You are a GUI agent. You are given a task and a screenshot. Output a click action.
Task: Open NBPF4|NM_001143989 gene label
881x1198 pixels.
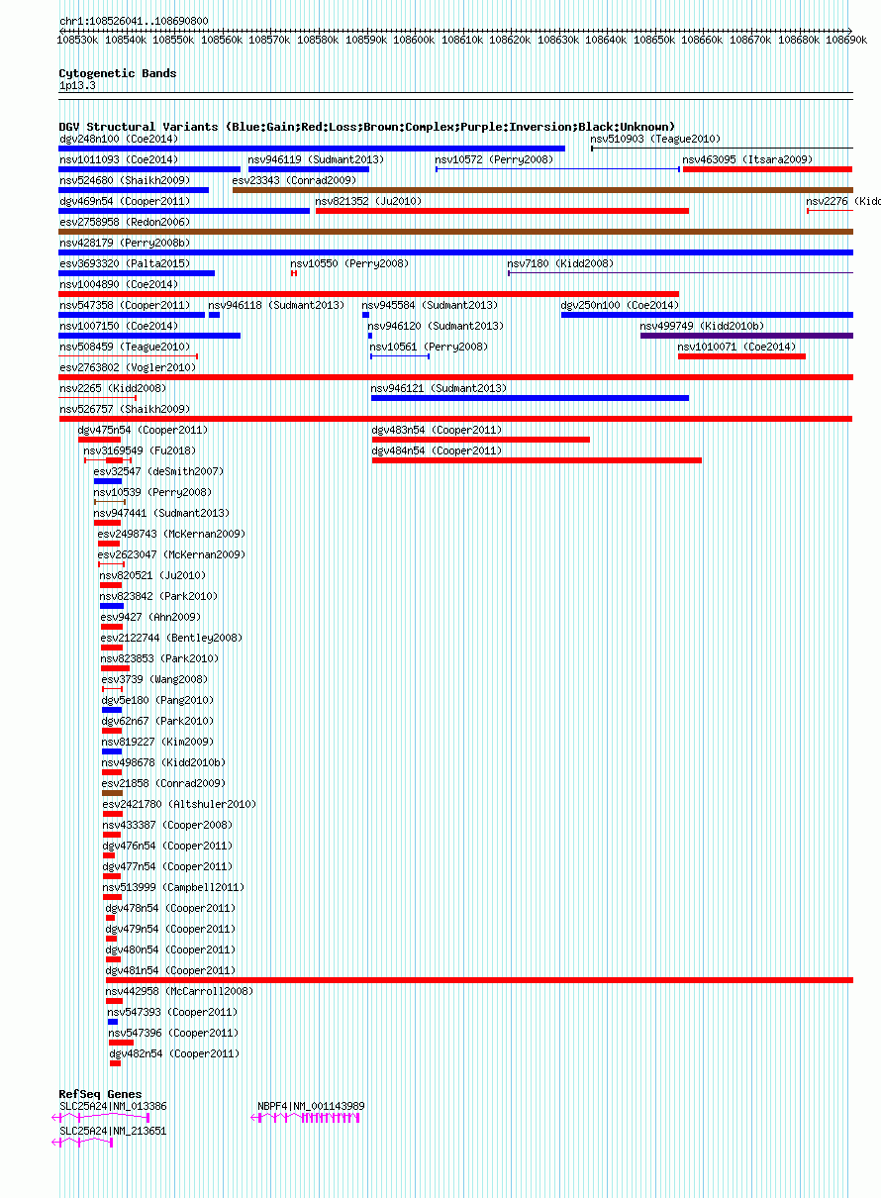pyautogui.click(x=311, y=1106)
